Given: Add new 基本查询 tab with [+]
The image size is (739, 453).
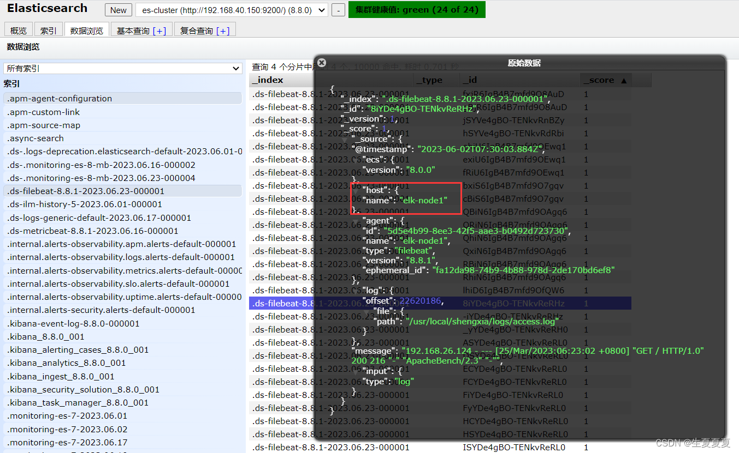Looking at the screenshot, I should [159, 31].
